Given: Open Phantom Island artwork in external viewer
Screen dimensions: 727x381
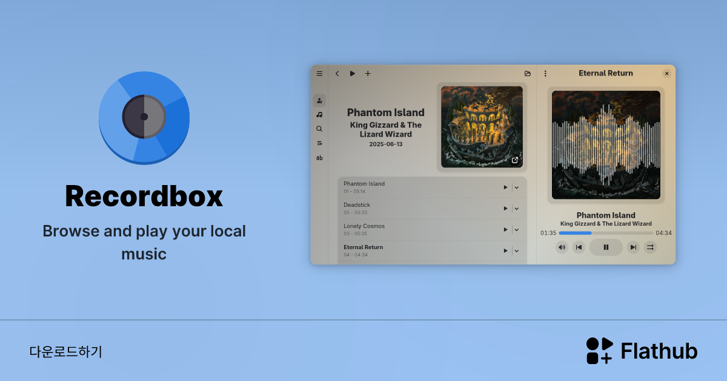Looking at the screenshot, I should click(515, 160).
